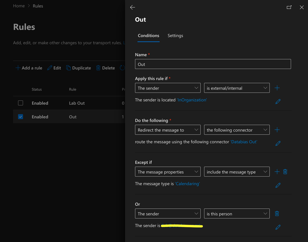Add another 'Apply this rule if' condition
Image resolution: width=308 pixels, height=242 pixels.
277,88
